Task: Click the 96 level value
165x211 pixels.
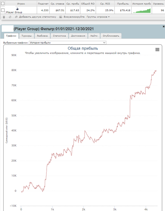Action: tap(162, 10)
